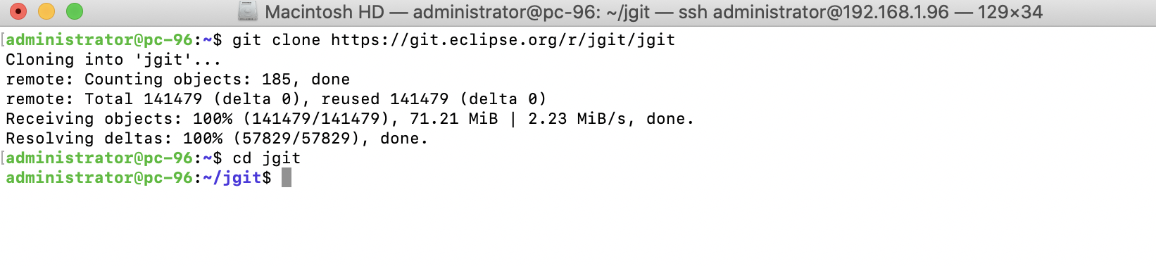This screenshot has height=266, width=1156.
Task: Click the blue '~/jgit' path in the last prompt
Action: [x=232, y=178]
